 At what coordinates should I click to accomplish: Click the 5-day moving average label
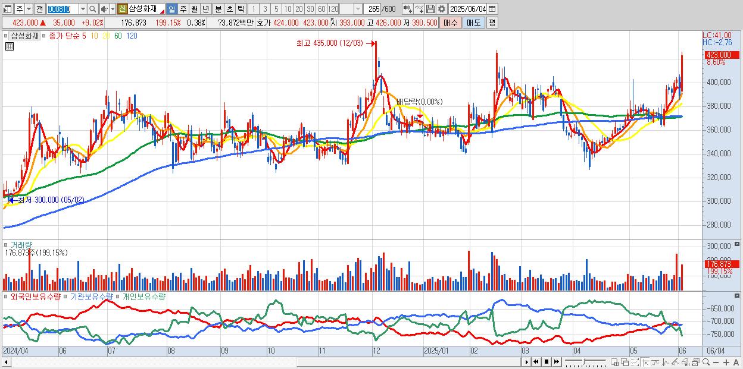(84, 36)
